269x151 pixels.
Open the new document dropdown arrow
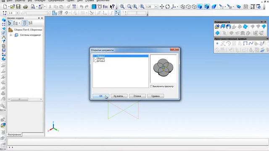(8, 7)
